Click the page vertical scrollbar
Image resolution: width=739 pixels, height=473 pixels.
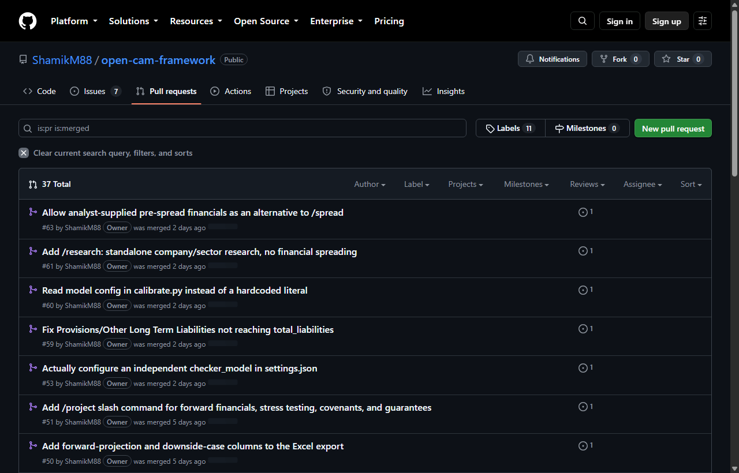pos(734,92)
